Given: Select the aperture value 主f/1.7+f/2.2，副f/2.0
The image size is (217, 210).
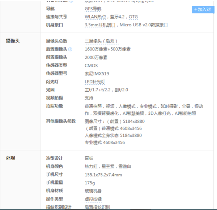Looking at the screenshot, I should (106, 90).
